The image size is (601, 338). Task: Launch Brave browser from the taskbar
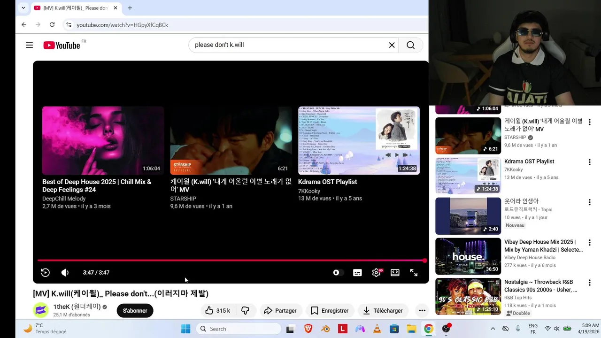[x=308, y=329]
